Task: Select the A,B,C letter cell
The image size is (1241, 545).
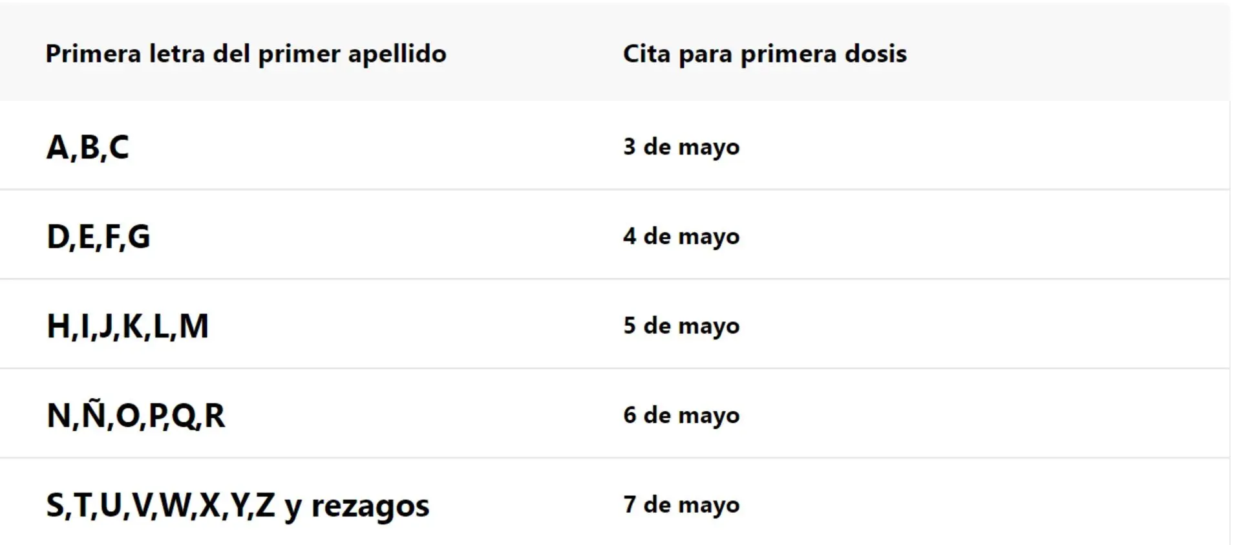Action: click(x=87, y=147)
